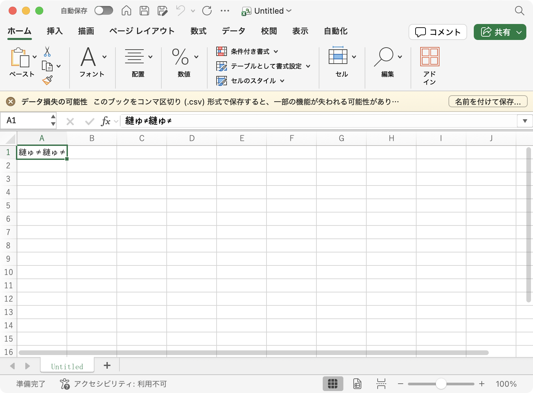Select the normal grid view button
The height and width of the screenshot is (393, 533).
click(x=332, y=384)
